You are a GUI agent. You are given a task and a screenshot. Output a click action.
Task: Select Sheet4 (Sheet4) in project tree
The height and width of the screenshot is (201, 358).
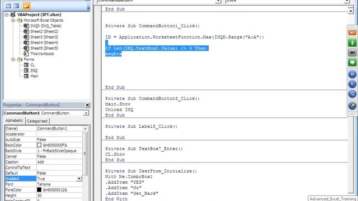tap(44, 42)
